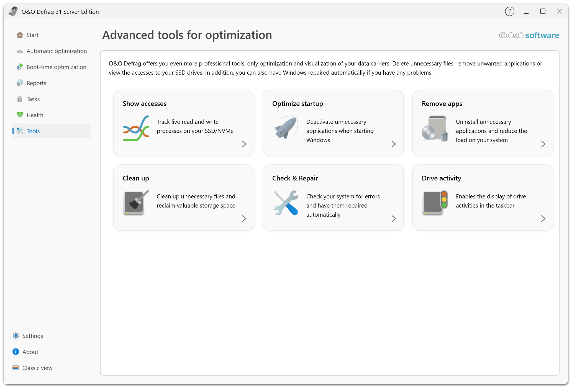Expand Show accesses card chevron

[x=244, y=144]
